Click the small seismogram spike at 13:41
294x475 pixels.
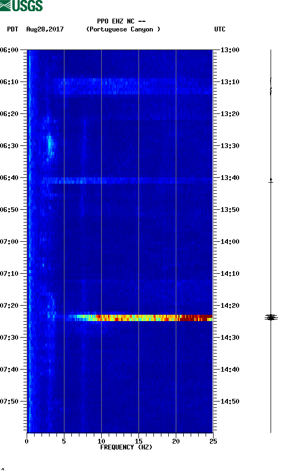click(271, 181)
